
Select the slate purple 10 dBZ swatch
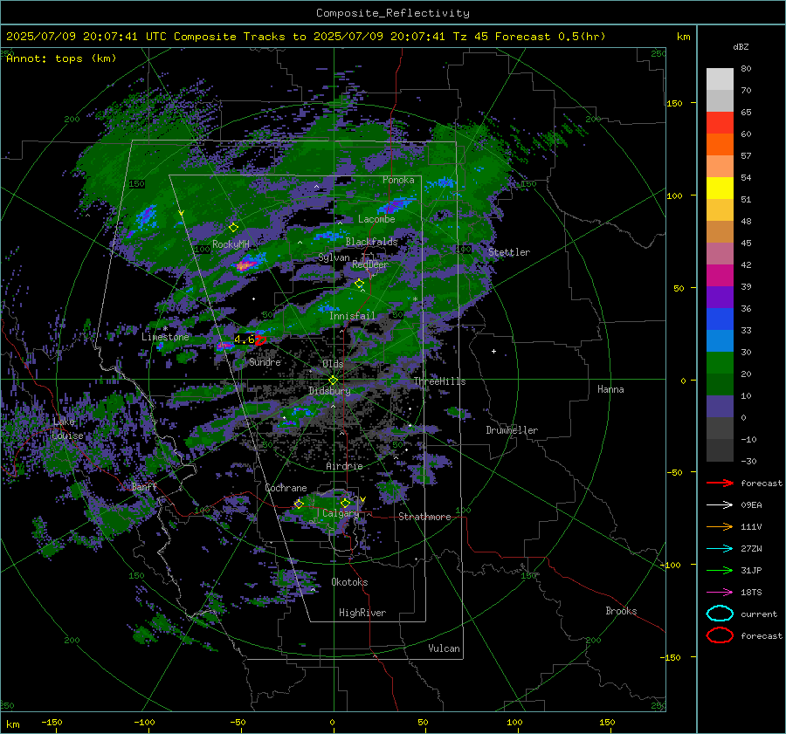[x=720, y=406]
